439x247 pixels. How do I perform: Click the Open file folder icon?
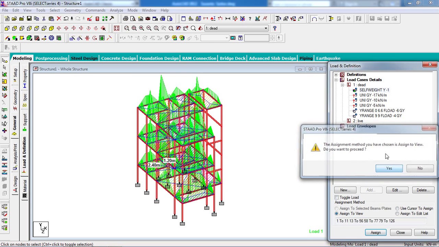coord(14,19)
